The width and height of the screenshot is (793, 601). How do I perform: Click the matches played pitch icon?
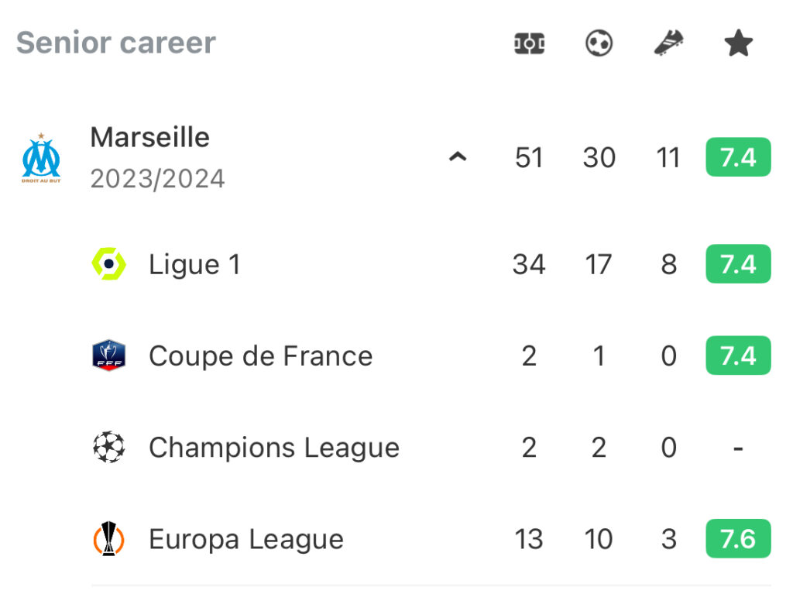tap(529, 43)
